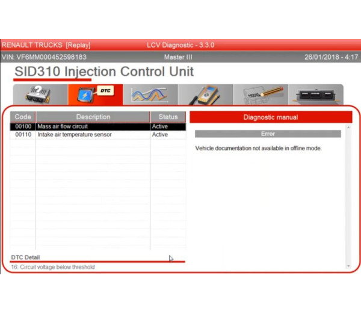Sort by the Status column header
This screenshot has height=314, width=361.
pos(168,117)
